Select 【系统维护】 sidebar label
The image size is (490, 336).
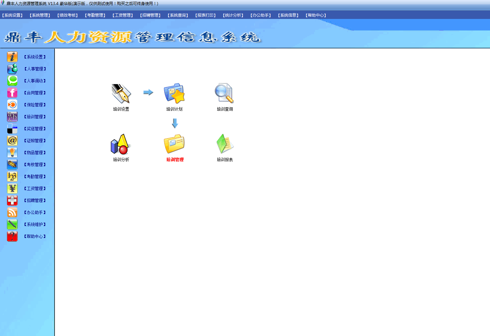[x=35, y=224]
